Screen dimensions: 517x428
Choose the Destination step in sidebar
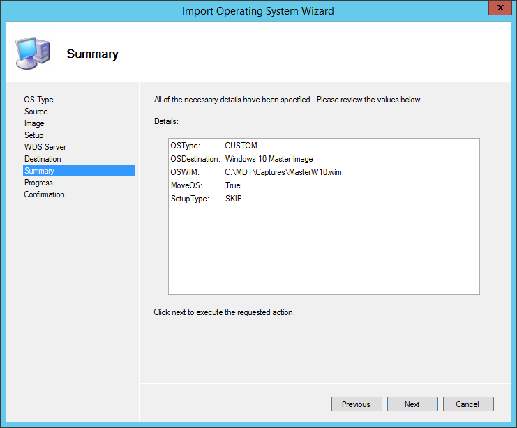43,159
